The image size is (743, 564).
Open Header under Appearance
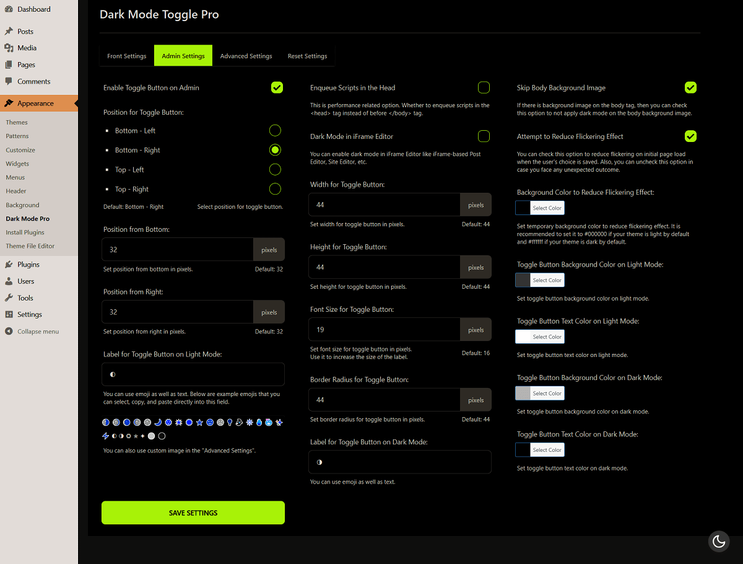(16, 191)
